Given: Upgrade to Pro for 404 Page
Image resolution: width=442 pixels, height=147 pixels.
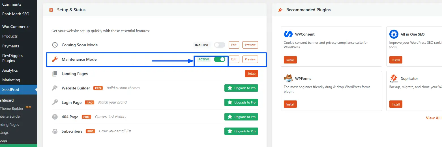Looking at the screenshot, I should click(x=241, y=117).
